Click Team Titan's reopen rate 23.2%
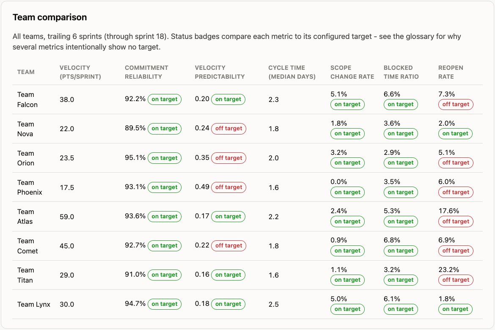 [448, 269]
